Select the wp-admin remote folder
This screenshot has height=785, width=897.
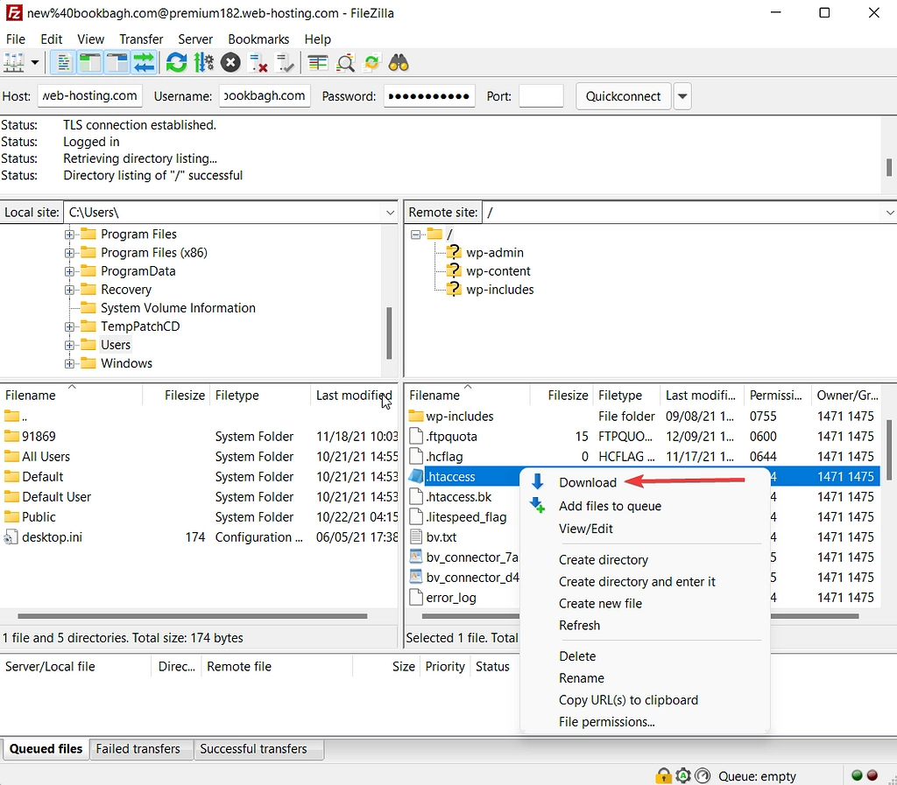494,253
